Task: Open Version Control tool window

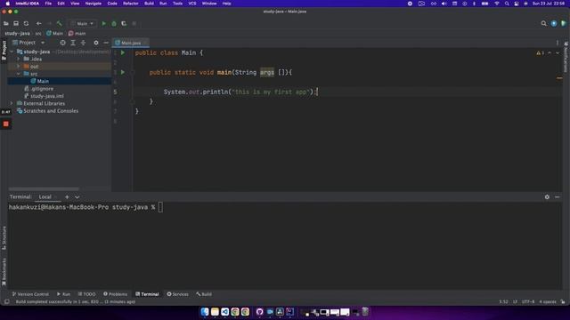Action: (x=30, y=294)
